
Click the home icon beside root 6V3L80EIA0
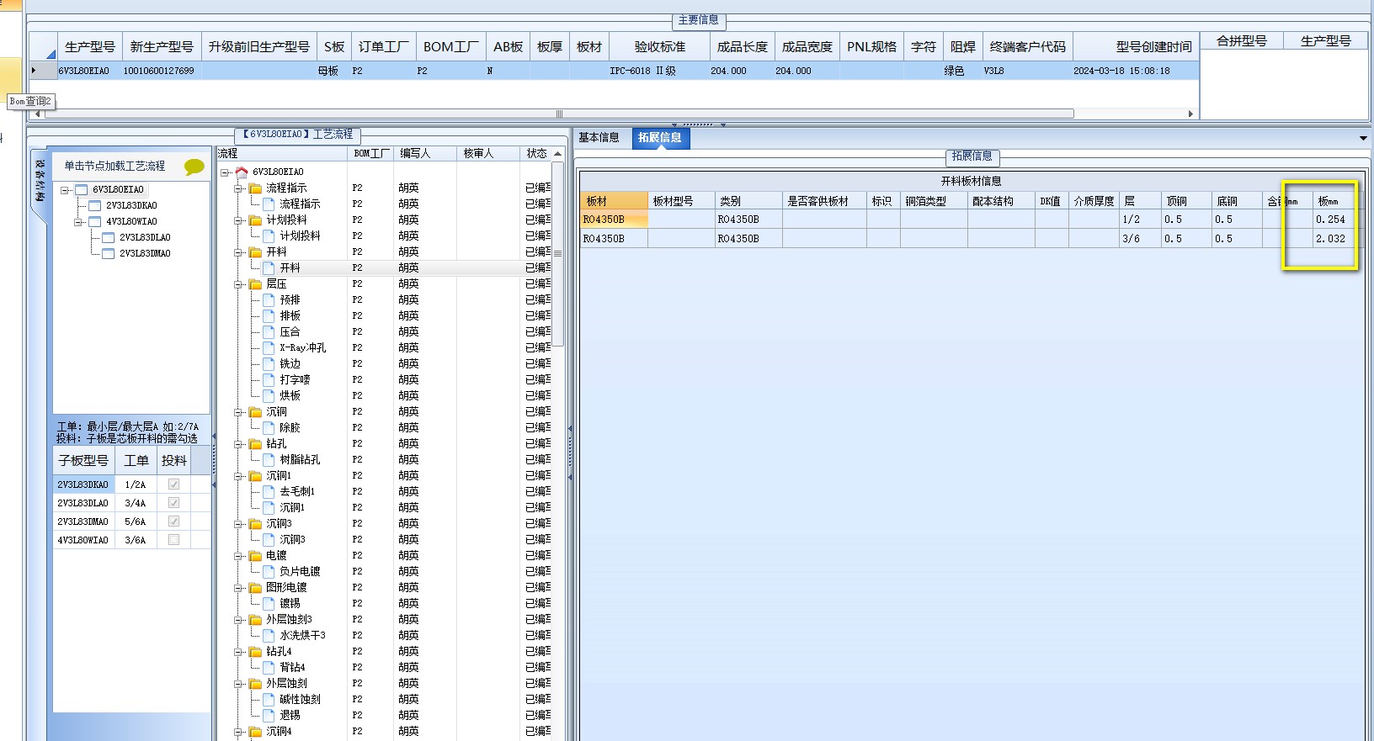242,172
